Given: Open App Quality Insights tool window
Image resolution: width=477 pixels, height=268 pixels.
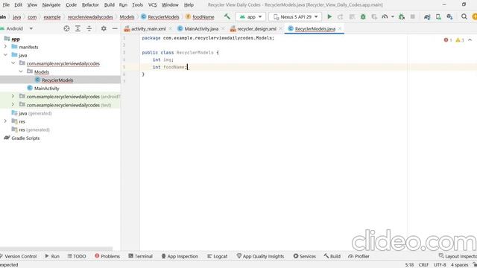Looking at the screenshot, I should click(260, 256).
